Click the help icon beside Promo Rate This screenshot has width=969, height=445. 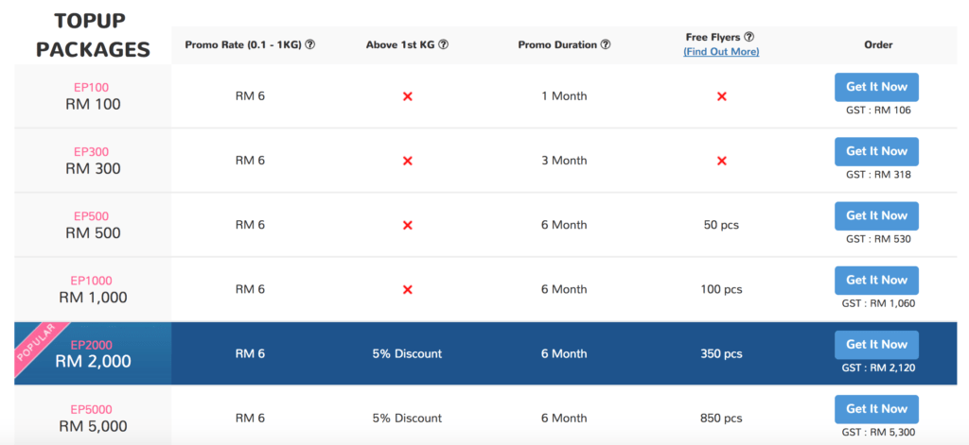click(310, 44)
